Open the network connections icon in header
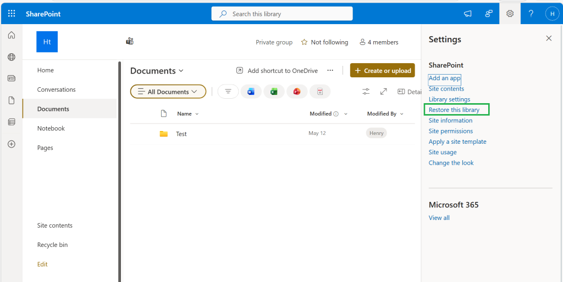 pos(489,14)
